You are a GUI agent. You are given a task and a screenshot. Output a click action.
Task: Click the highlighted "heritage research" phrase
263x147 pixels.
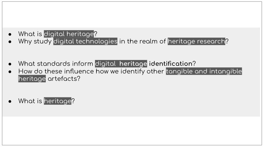click(196, 41)
